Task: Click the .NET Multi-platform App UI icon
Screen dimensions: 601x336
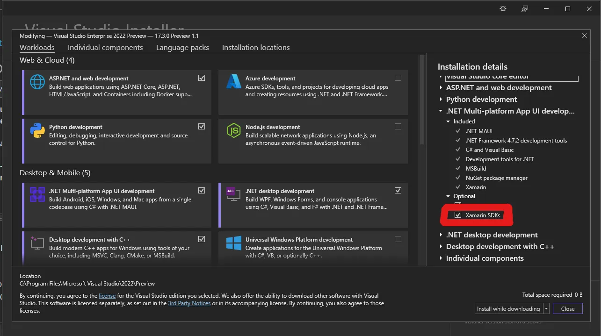Action: (x=37, y=194)
